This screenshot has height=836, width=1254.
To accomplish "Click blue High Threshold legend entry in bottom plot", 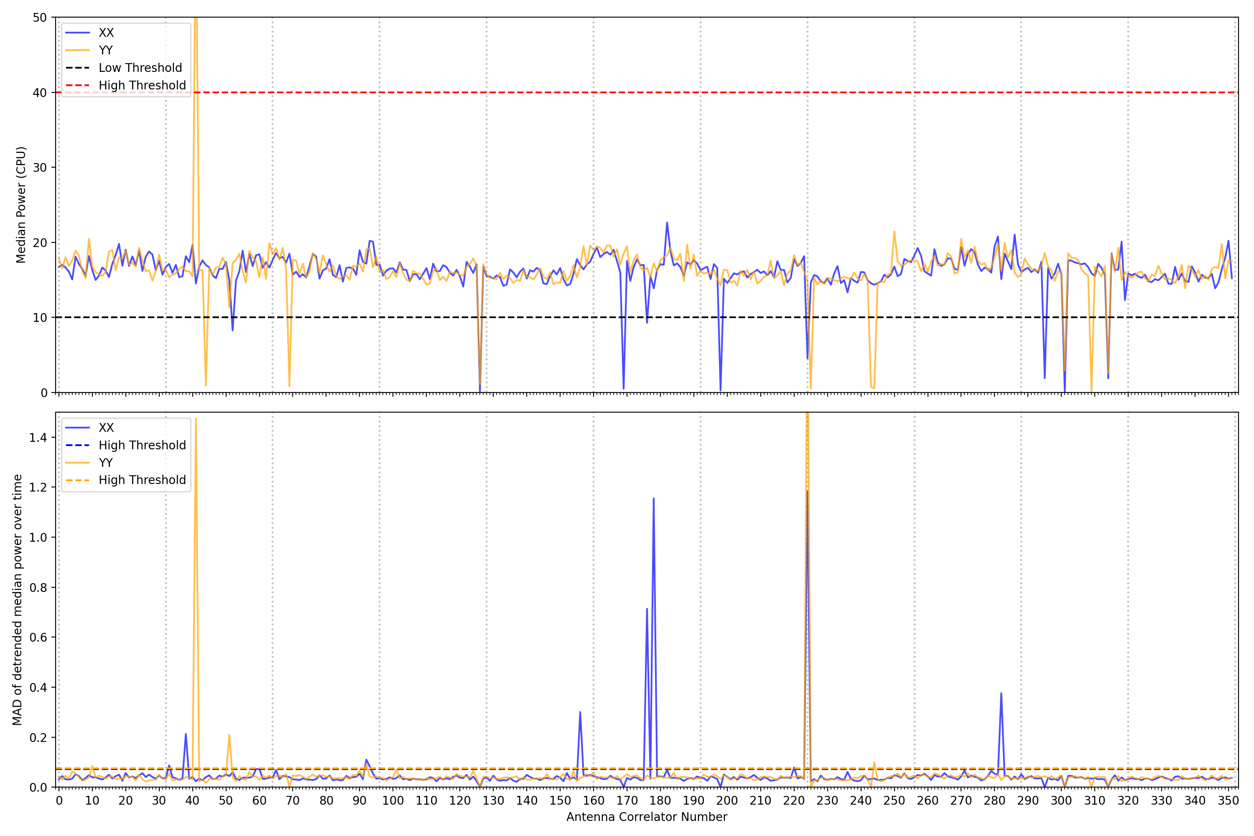I will coord(142,445).
